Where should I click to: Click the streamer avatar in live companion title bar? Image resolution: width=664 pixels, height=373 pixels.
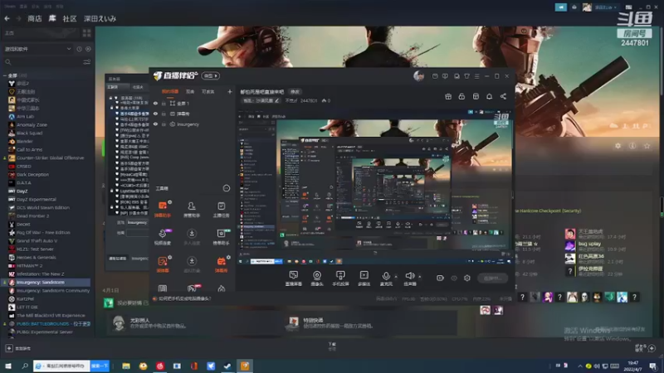tap(419, 75)
